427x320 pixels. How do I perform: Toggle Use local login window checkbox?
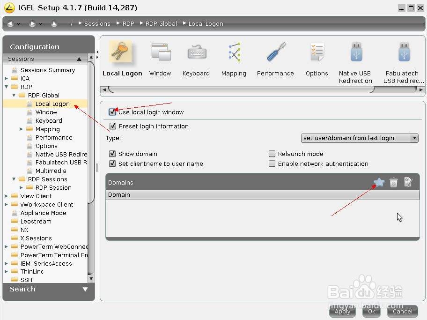[112, 112]
